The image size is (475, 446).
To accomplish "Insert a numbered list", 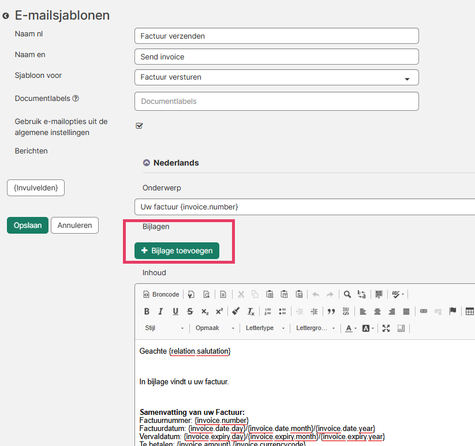I will [x=268, y=312].
